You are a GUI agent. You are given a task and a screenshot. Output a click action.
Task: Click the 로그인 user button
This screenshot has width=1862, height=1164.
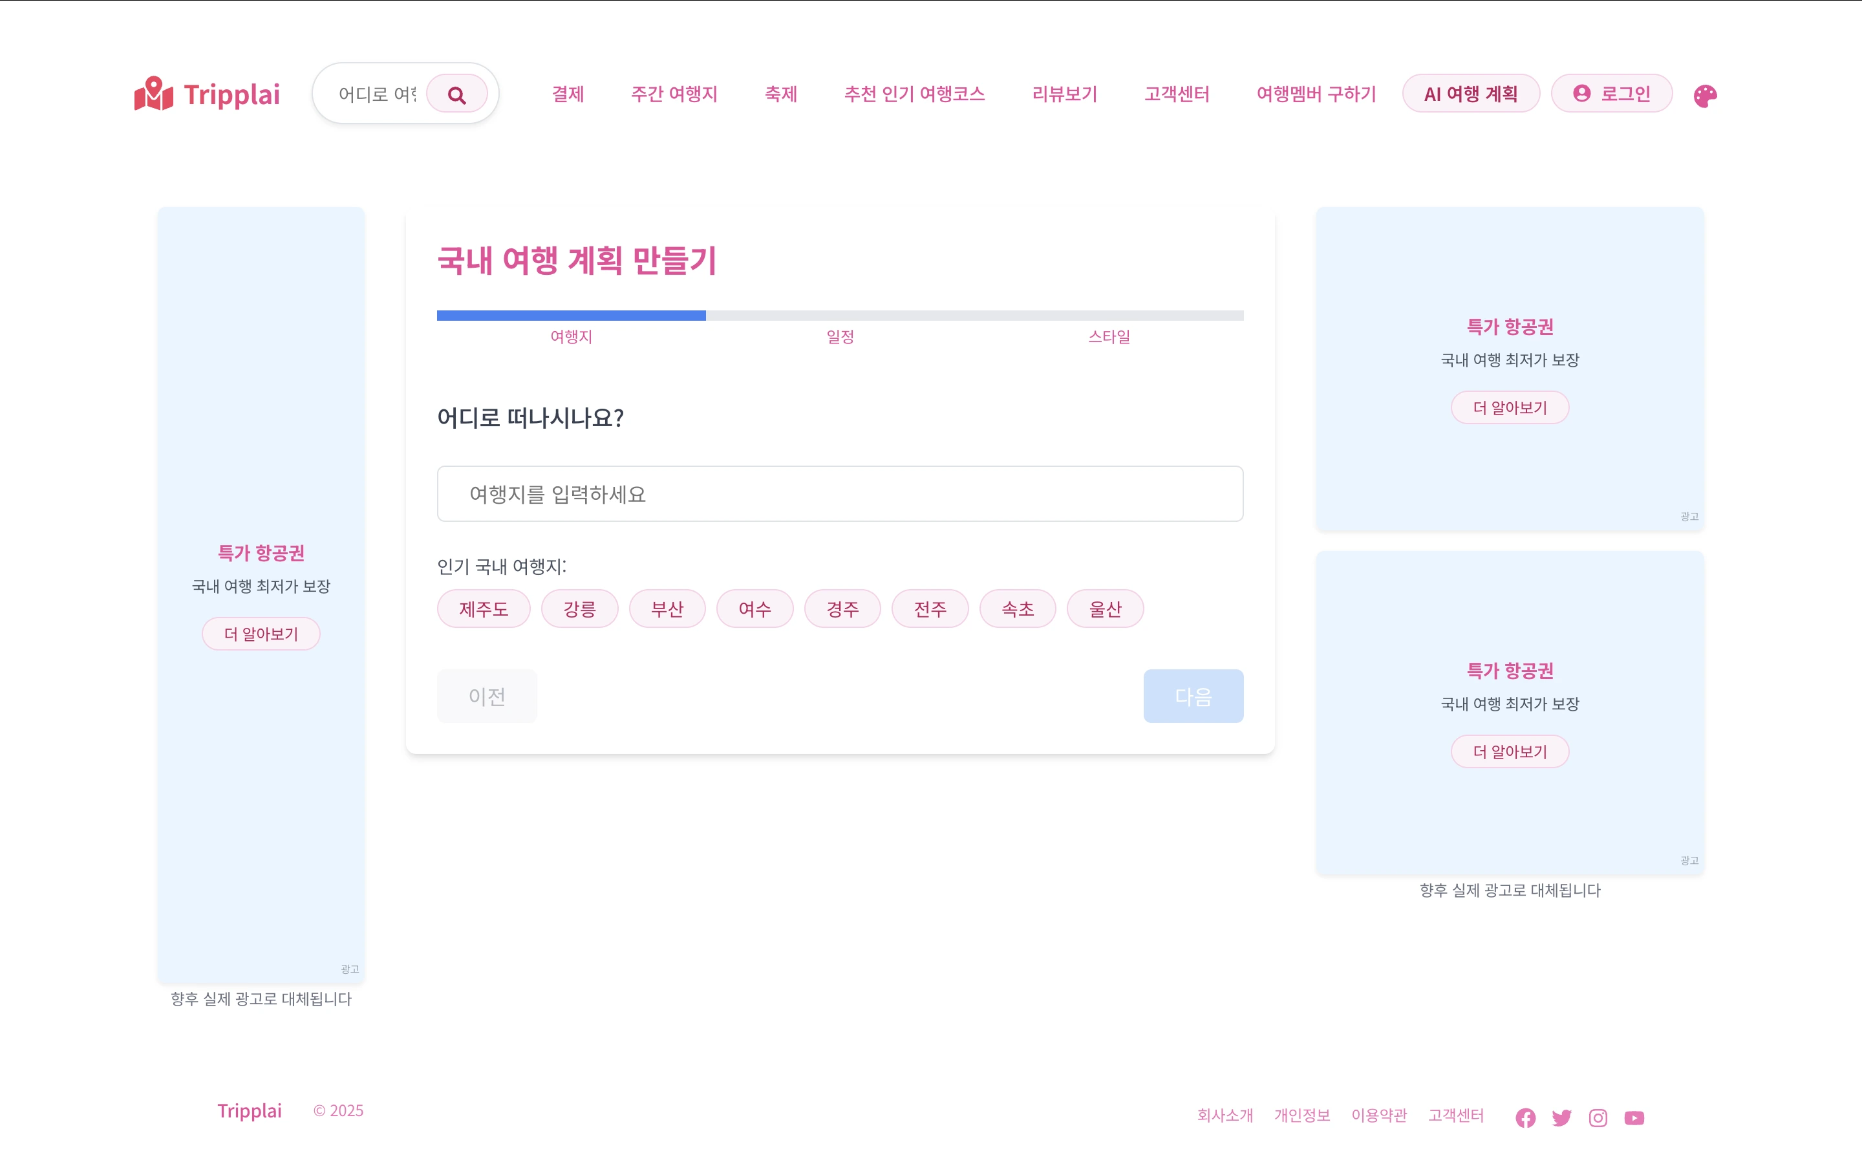[x=1611, y=94]
